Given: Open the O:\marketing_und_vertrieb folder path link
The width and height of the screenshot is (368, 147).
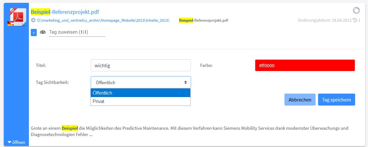Looking at the screenshot, I should pyautogui.click(x=104, y=20).
